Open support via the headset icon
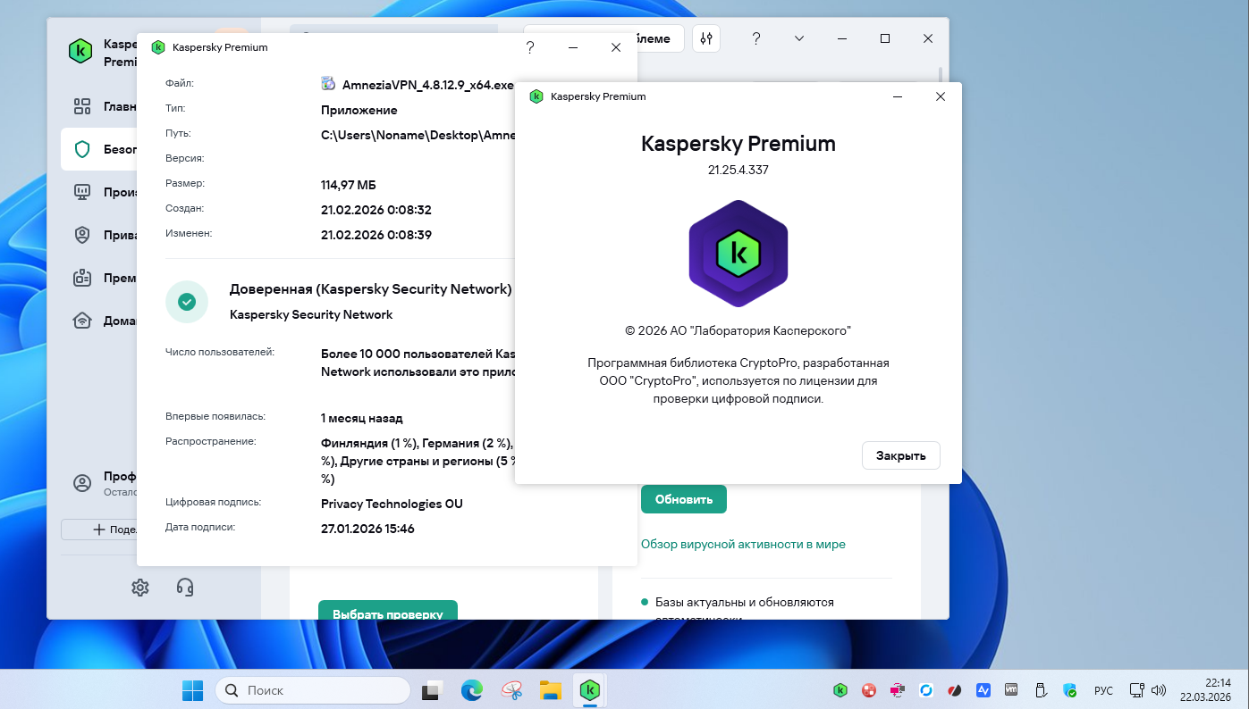 click(x=185, y=587)
